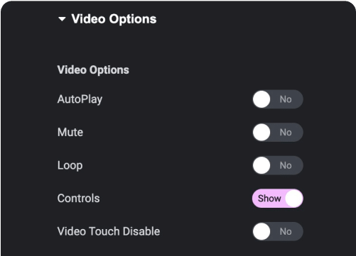Click the white knob on Controls switch
The width and height of the screenshot is (356, 256).
click(x=294, y=199)
